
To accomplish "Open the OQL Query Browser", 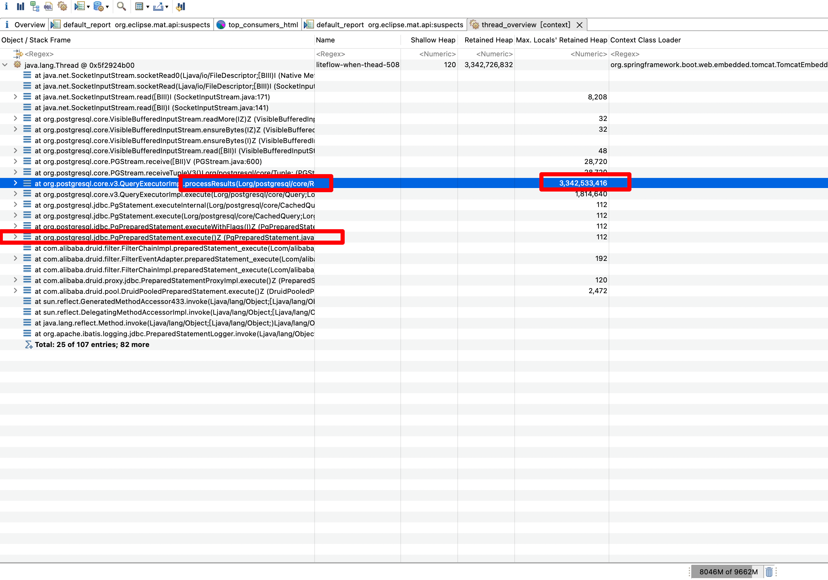I will click(x=48, y=6).
